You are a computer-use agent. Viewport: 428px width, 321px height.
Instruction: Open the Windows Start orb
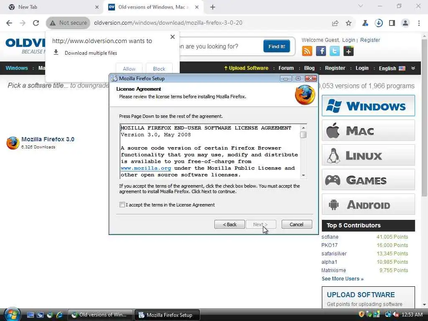coord(12,314)
